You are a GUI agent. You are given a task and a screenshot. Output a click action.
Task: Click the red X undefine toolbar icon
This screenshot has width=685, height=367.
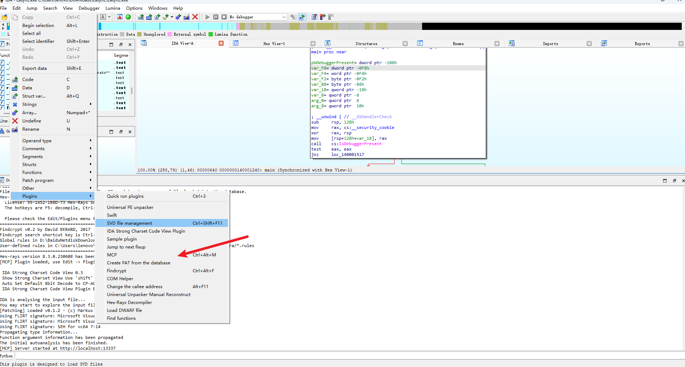coord(195,17)
